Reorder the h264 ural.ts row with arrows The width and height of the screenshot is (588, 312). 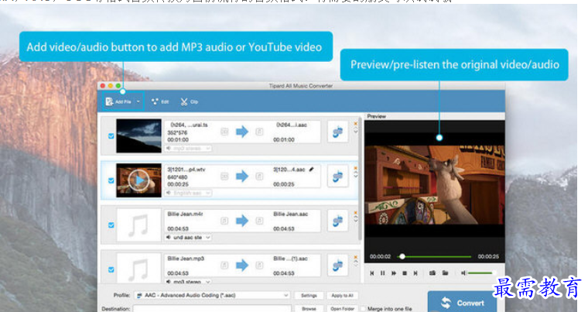point(355,131)
